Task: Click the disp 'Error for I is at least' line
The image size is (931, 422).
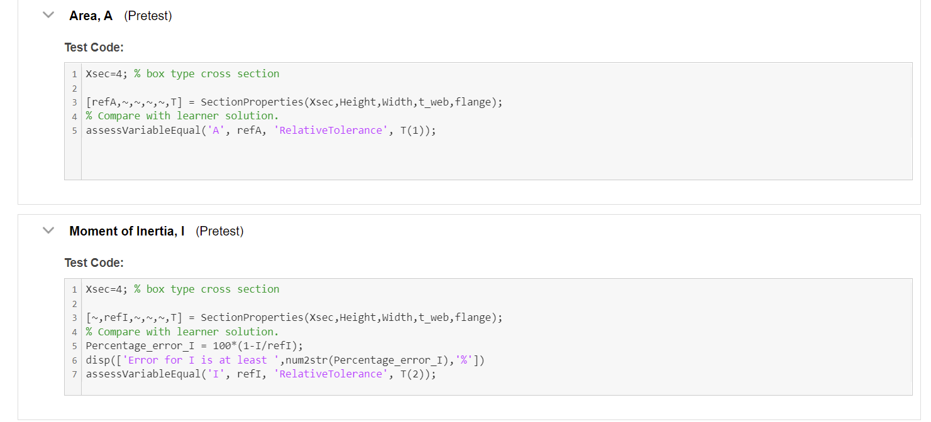Action: click(285, 360)
